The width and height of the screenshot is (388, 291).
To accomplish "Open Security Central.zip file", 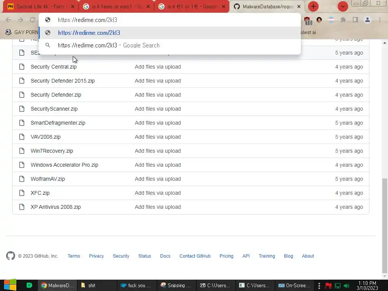I will [54, 67].
